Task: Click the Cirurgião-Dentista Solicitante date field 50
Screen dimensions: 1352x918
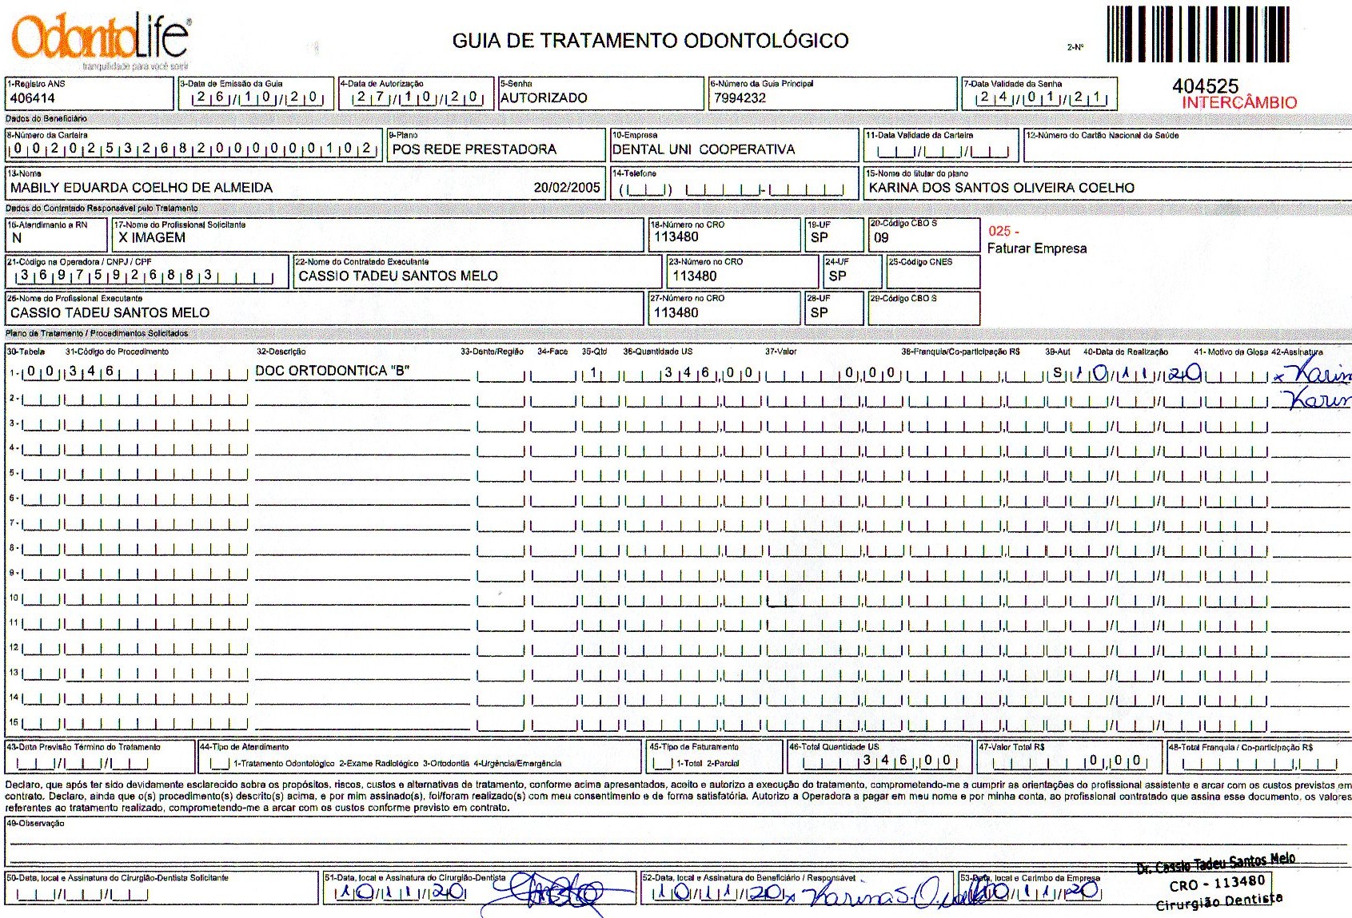Action: coord(162,888)
